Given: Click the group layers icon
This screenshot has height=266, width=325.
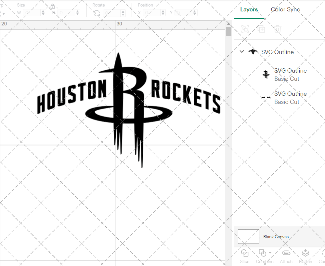Looking at the screenshot, I should click(x=245, y=29).
